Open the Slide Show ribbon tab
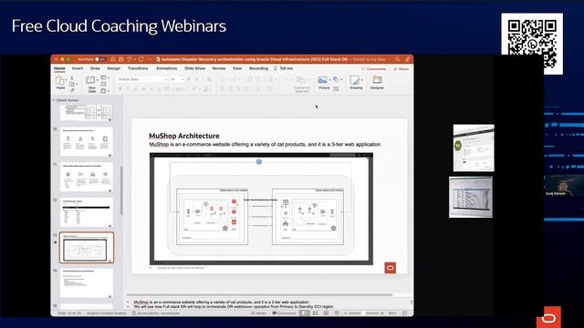This screenshot has width=584, height=328. pyautogui.click(x=194, y=68)
